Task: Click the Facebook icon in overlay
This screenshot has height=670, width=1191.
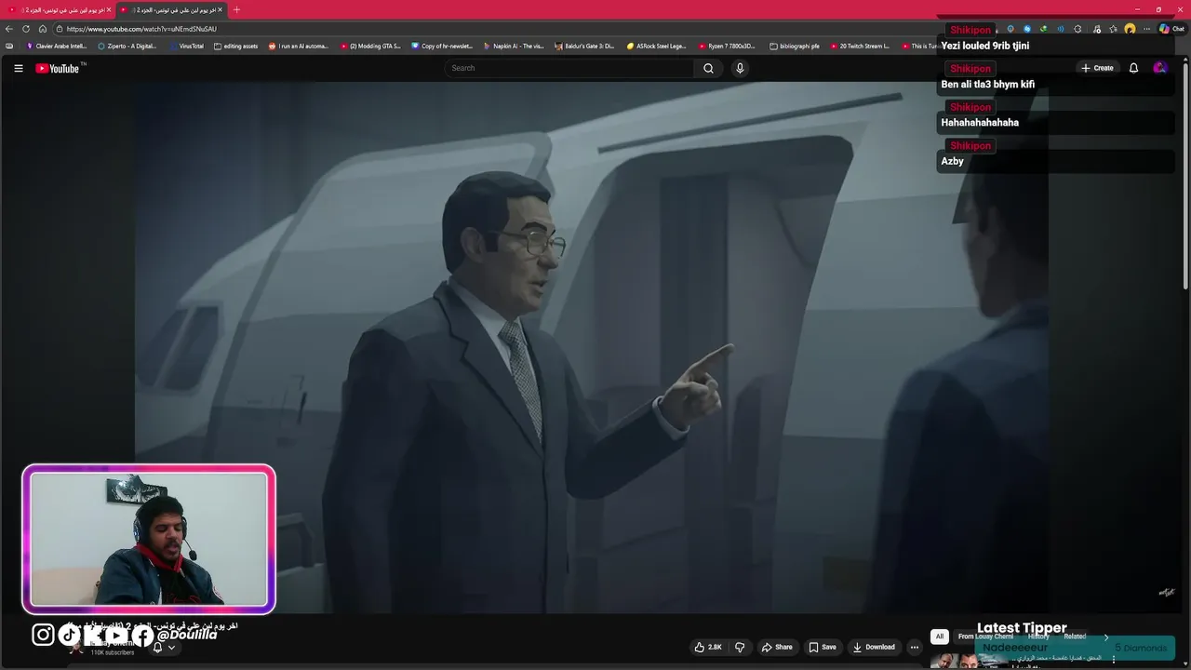Action: tap(142, 636)
